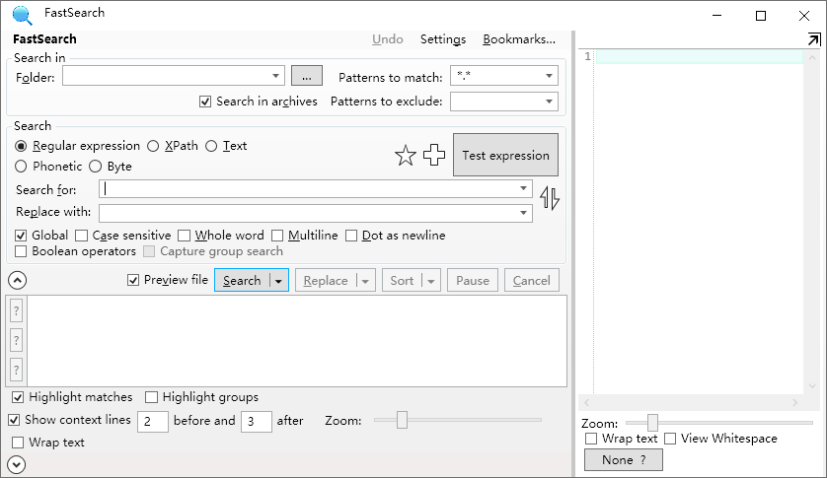Open the Settings menu

(442, 39)
